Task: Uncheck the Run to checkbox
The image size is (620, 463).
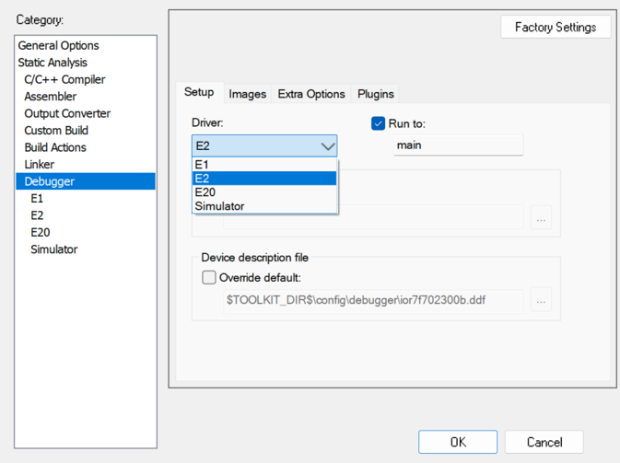Action: point(378,123)
